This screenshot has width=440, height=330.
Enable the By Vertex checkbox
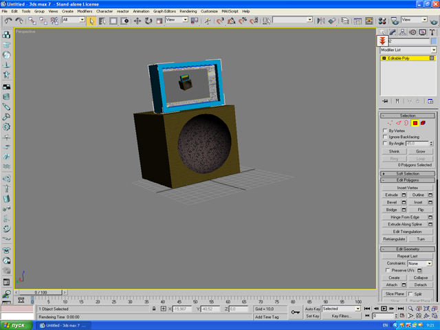[x=385, y=131]
